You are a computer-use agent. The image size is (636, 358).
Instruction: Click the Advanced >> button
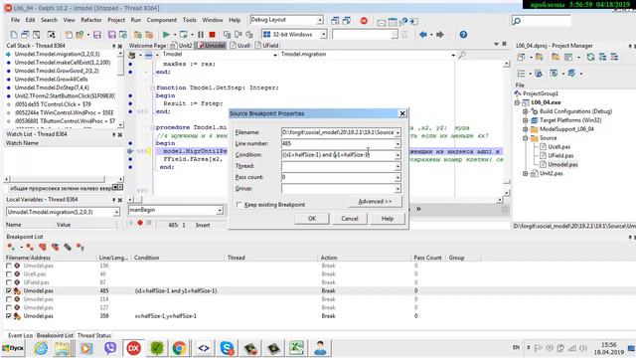375,201
